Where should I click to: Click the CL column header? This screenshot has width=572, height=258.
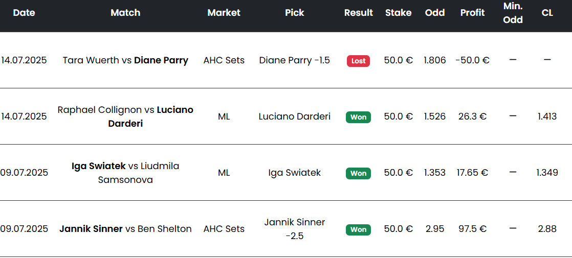[547, 13]
